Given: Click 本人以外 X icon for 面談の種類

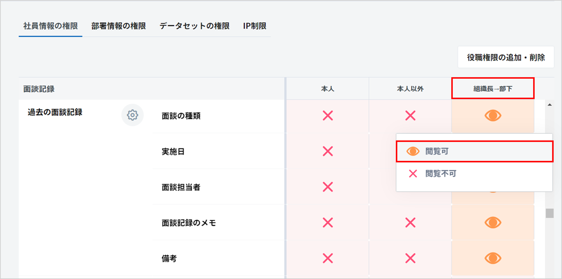Looking at the screenshot, I should (410, 116).
